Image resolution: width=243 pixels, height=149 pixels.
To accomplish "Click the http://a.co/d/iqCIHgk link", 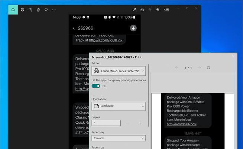I will (x=106, y=40).
